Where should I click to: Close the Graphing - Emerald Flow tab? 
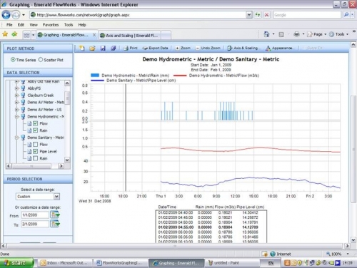(94, 35)
